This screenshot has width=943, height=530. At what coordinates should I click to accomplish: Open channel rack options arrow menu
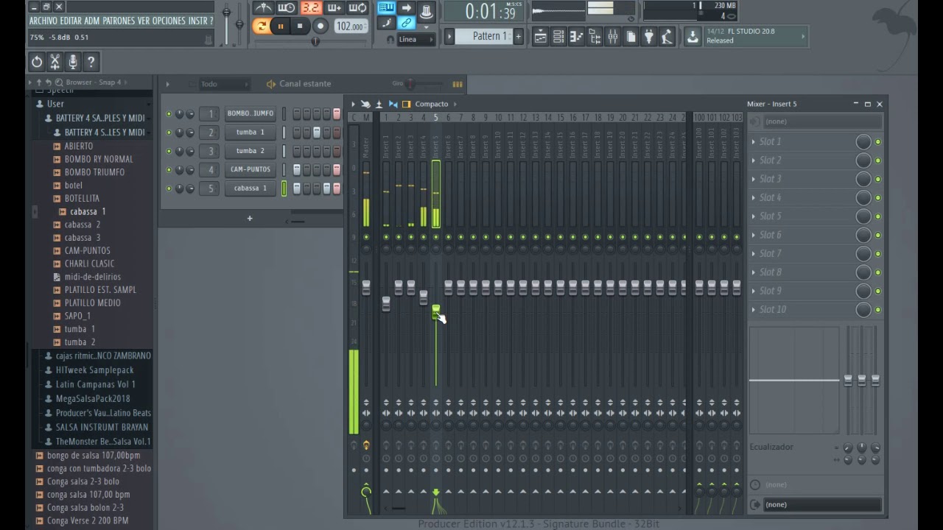[x=167, y=84]
